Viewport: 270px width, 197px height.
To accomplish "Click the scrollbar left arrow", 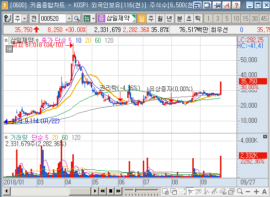I will click(x=7, y=191).
